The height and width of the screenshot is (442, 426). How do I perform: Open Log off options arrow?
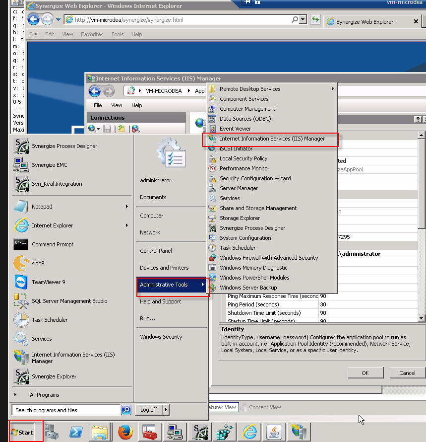point(166,410)
